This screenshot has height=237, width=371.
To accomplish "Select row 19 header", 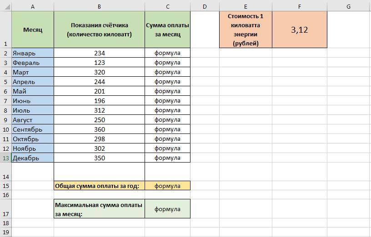I will coord(5,232).
